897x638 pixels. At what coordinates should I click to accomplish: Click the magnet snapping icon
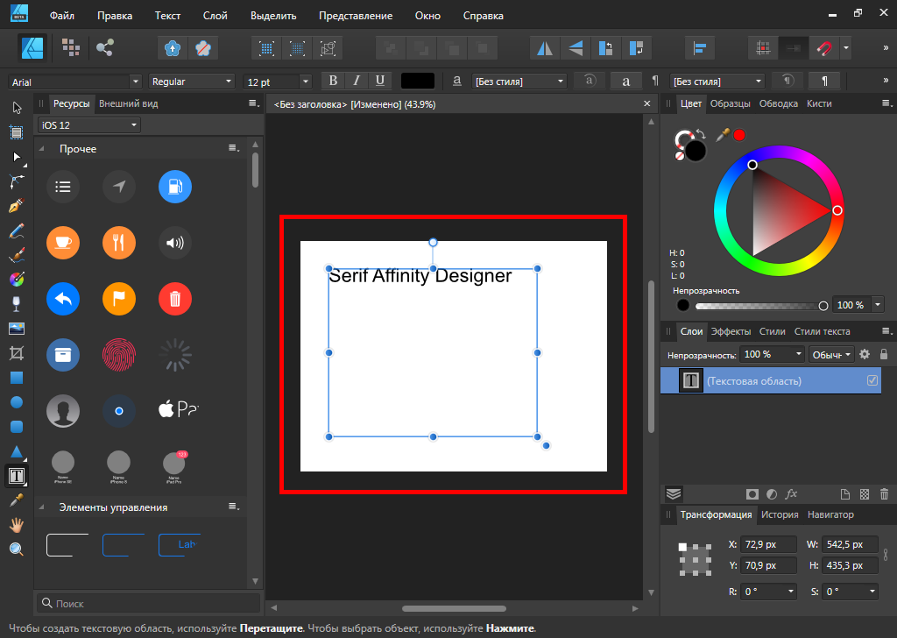824,48
